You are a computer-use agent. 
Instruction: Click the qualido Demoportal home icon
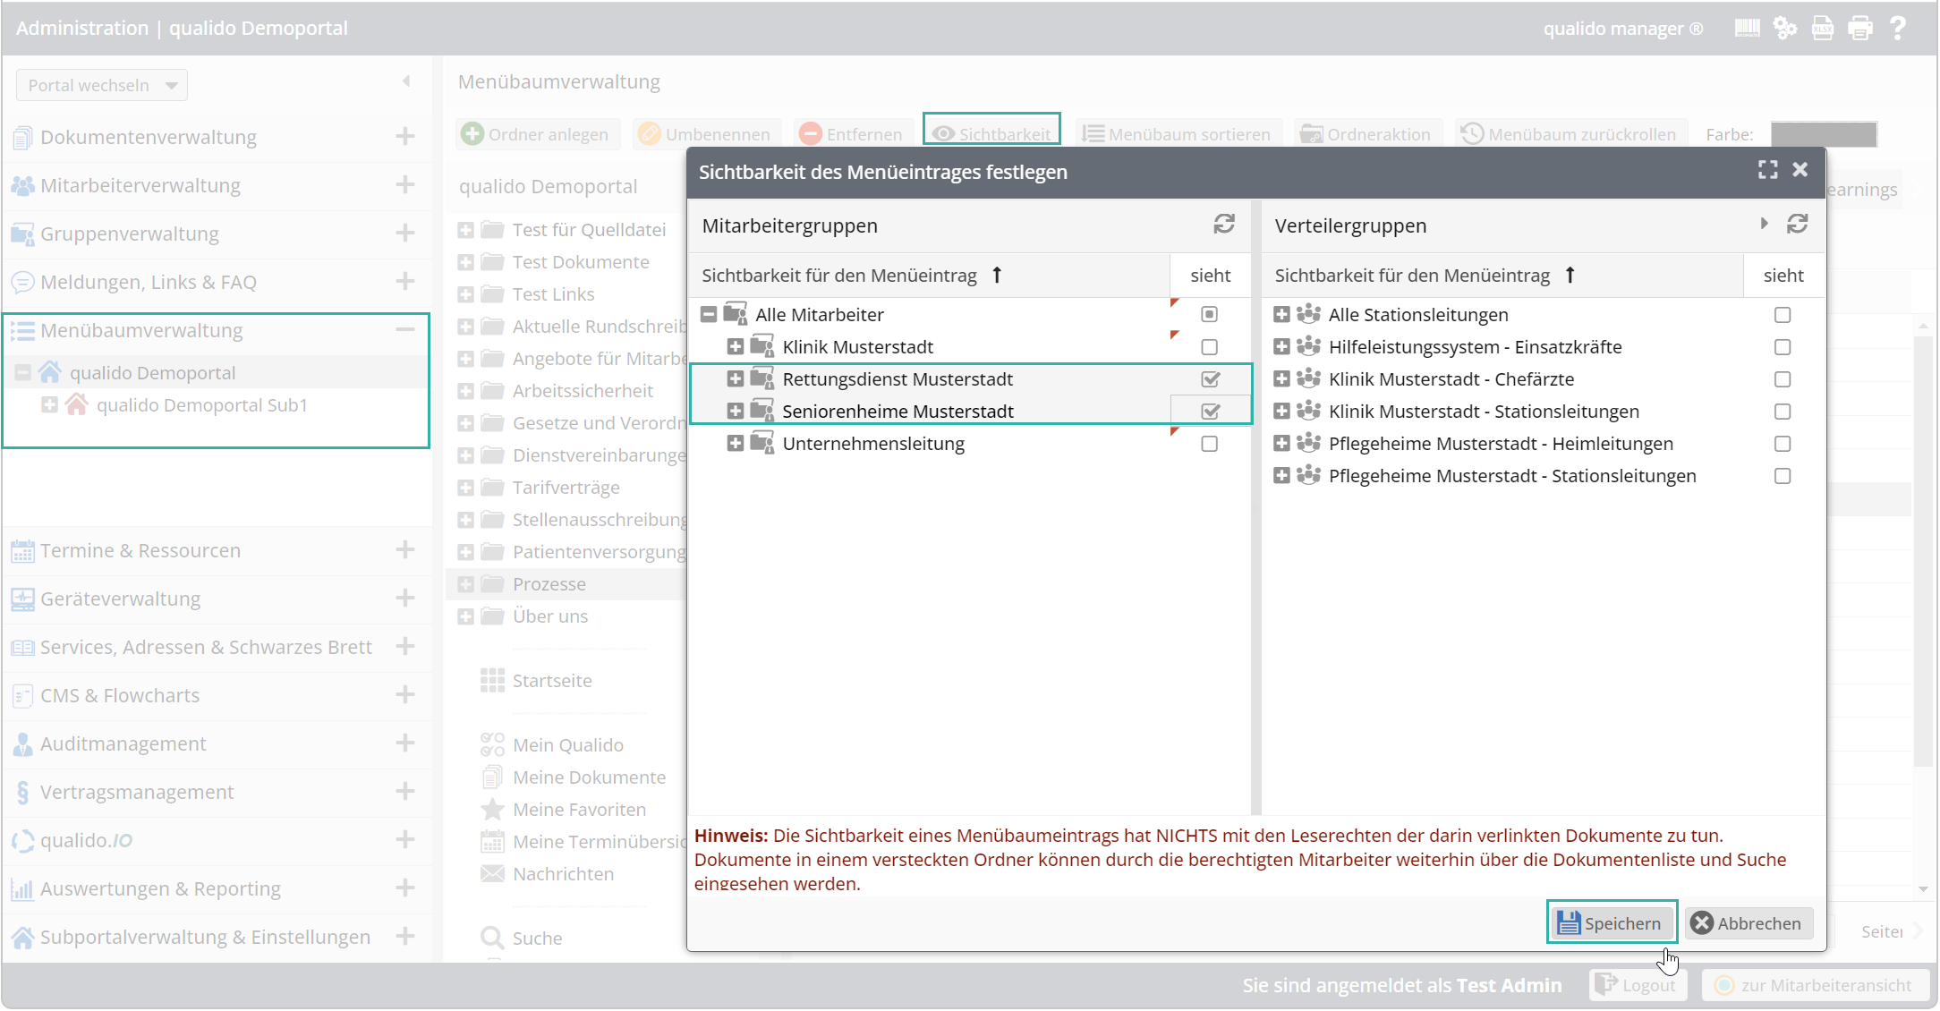click(x=50, y=372)
